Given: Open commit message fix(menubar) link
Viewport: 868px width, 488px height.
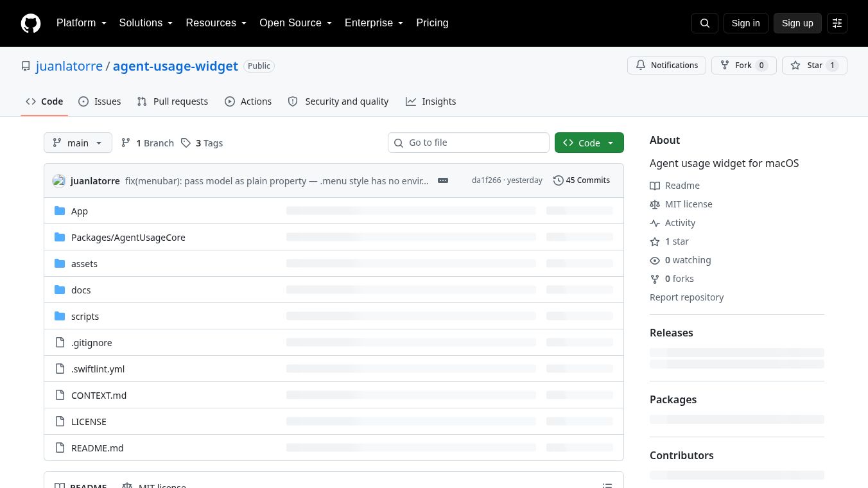Looking at the screenshot, I should click(277, 181).
